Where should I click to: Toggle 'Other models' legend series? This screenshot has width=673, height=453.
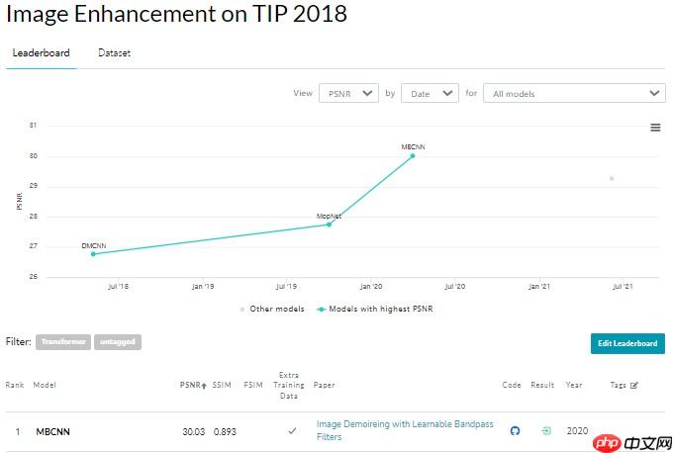[272, 309]
